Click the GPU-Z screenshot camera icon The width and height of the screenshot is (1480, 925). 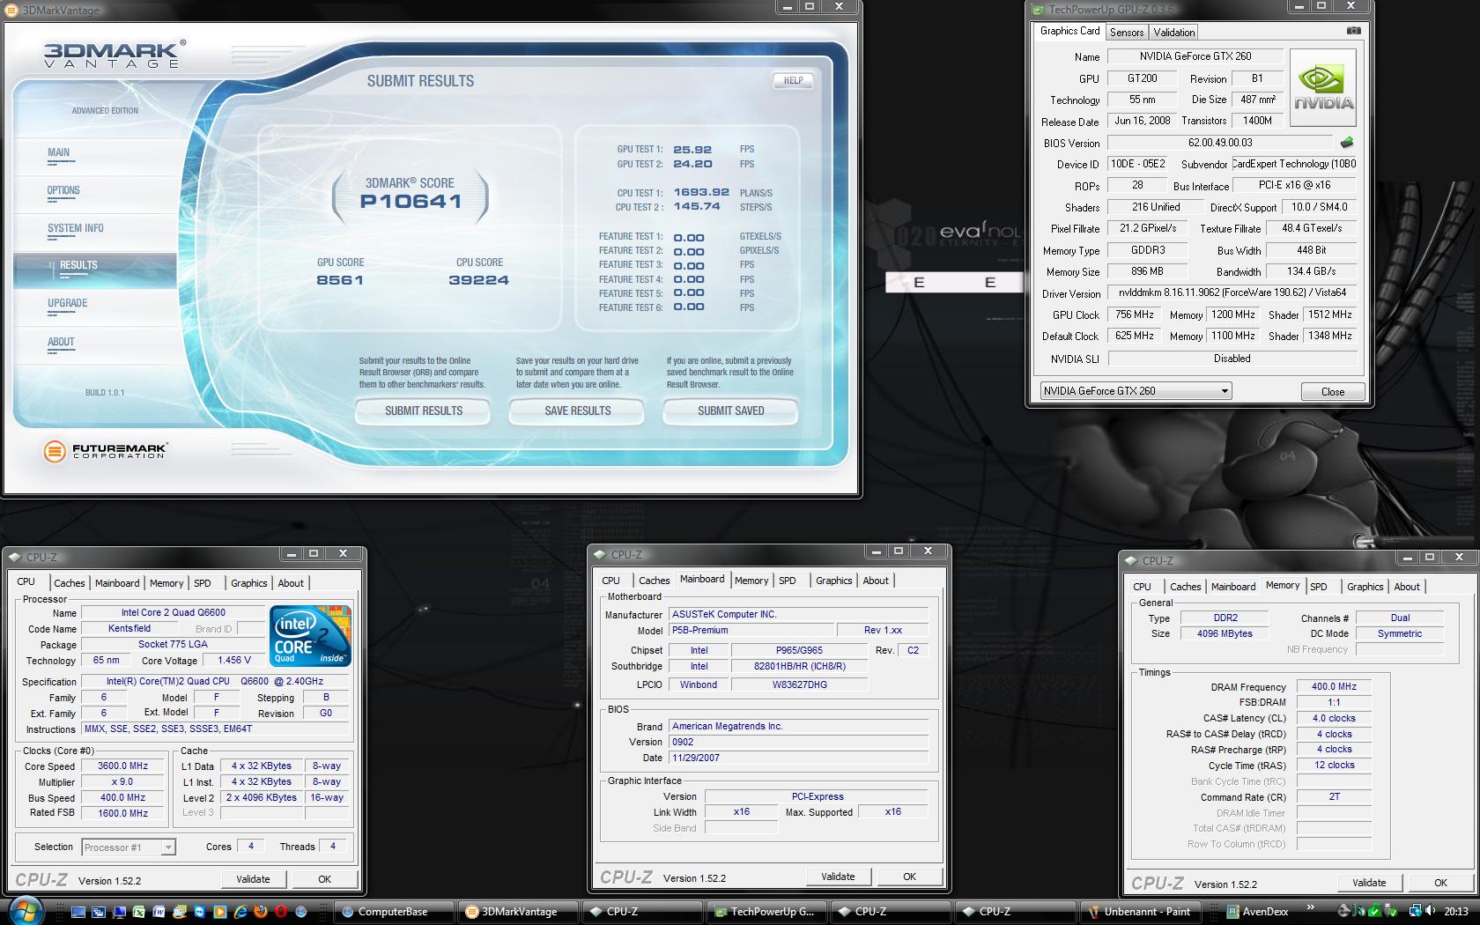point(1353,31)
